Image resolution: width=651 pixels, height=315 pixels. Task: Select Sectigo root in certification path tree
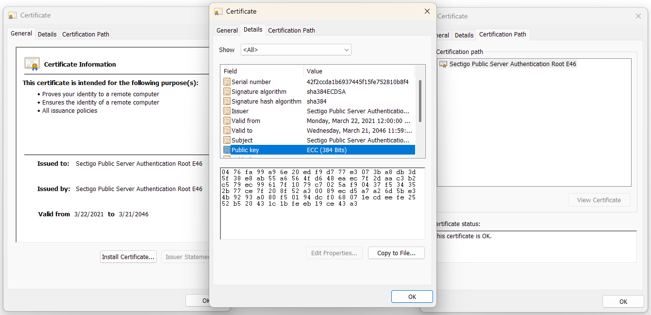click(513, 64)
